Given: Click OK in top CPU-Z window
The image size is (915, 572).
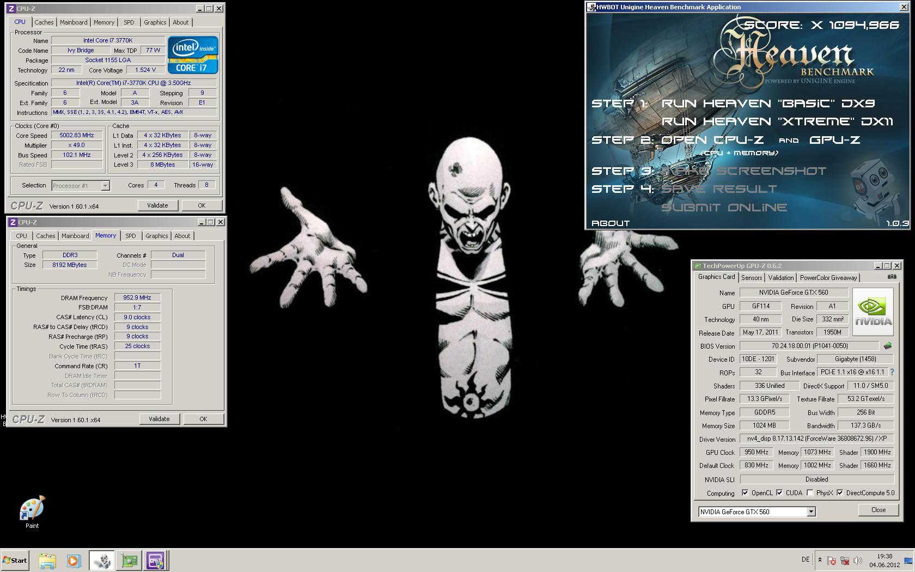Looking at the screenshot, I should click(202, 205).
